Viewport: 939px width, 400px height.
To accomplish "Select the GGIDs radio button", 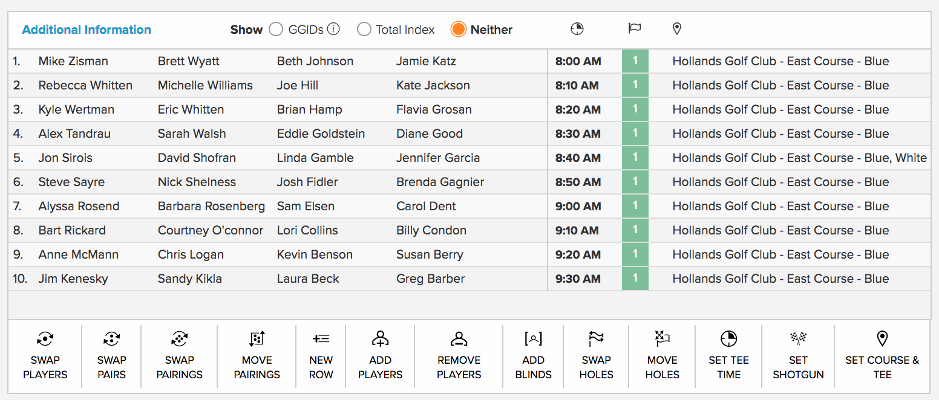I will point(276,28).
